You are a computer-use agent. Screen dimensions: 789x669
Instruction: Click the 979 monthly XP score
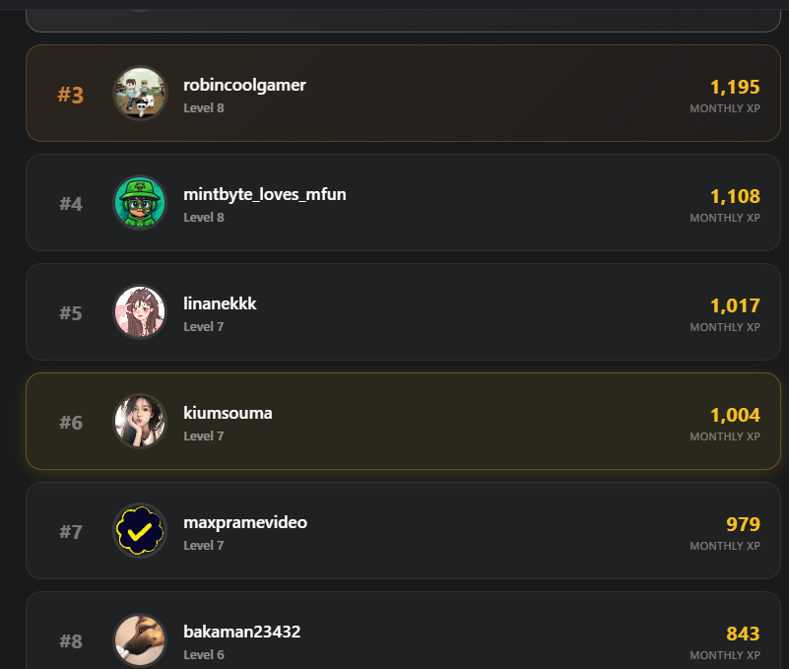click(x=743, y=525)
